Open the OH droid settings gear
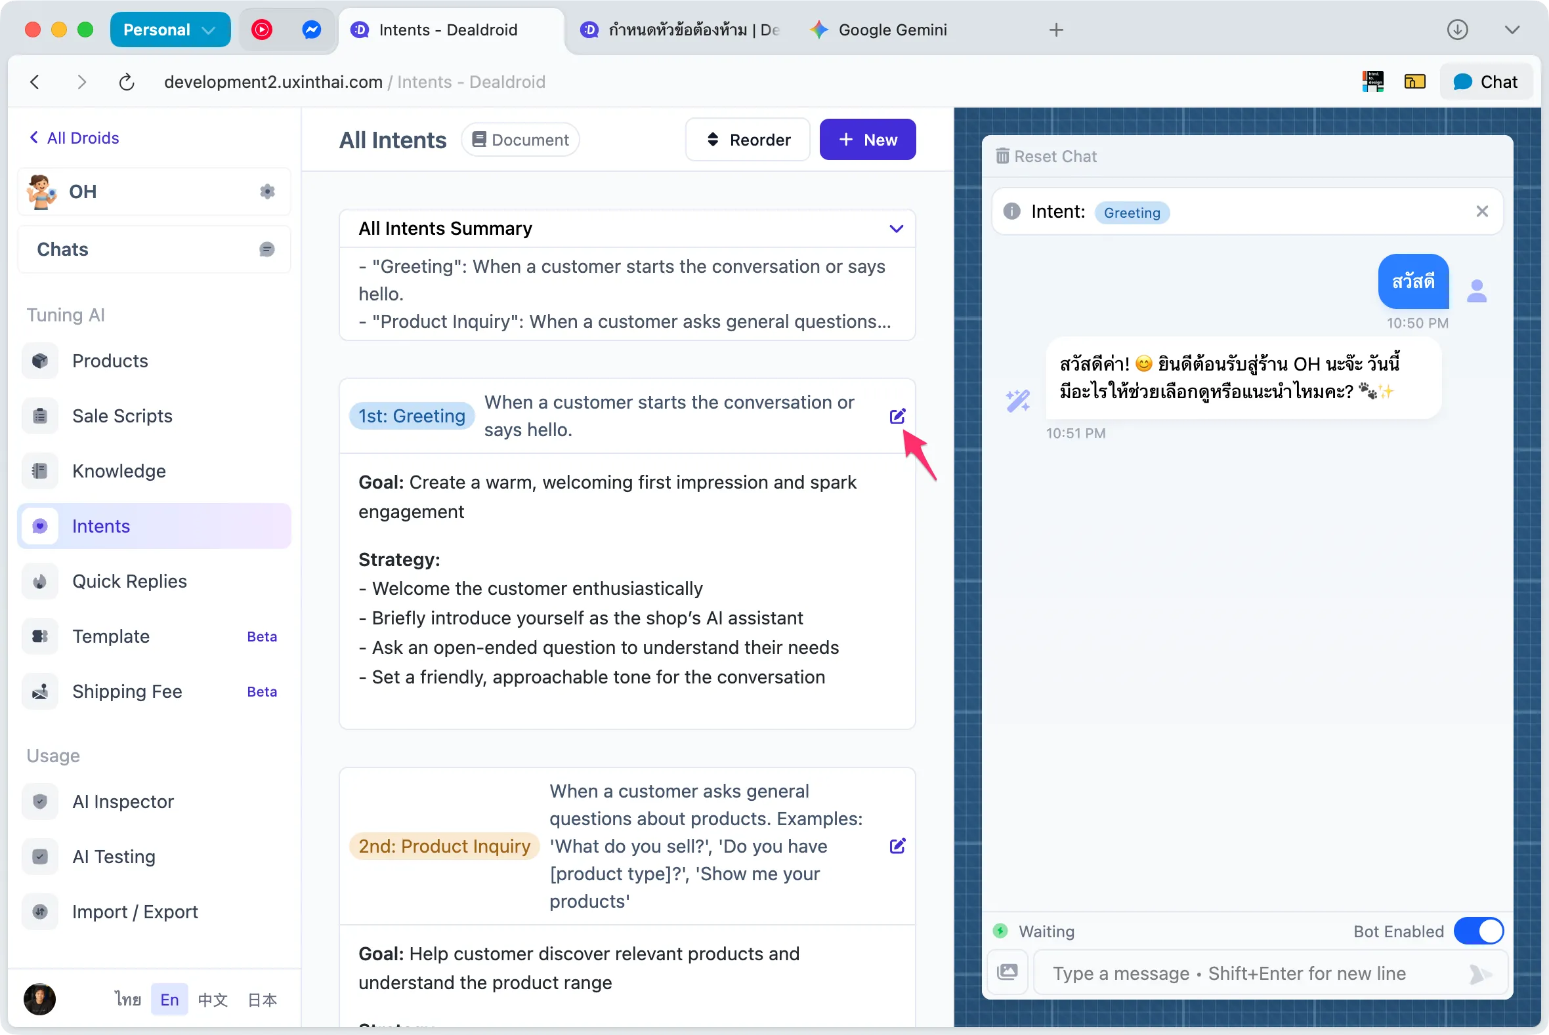The image size is (1549, 1035). (266, 192)
